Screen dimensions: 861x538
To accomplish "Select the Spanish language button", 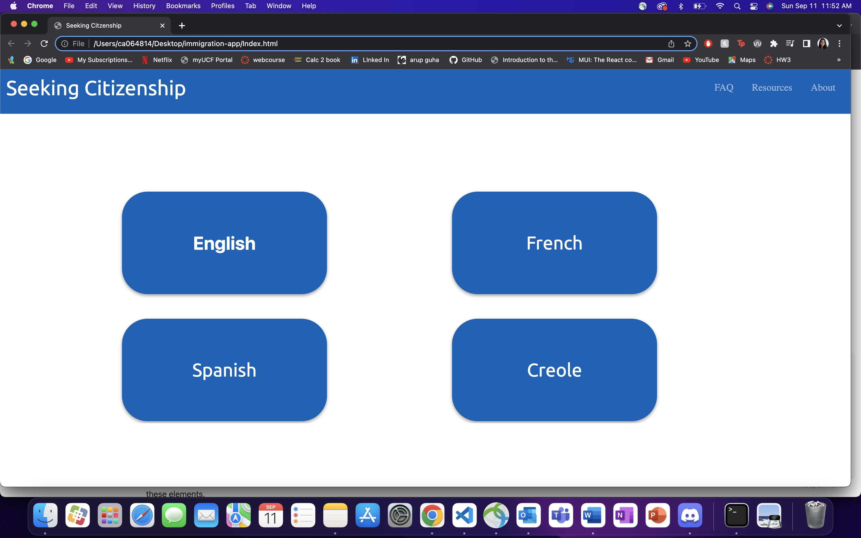I will pos(224,370).
